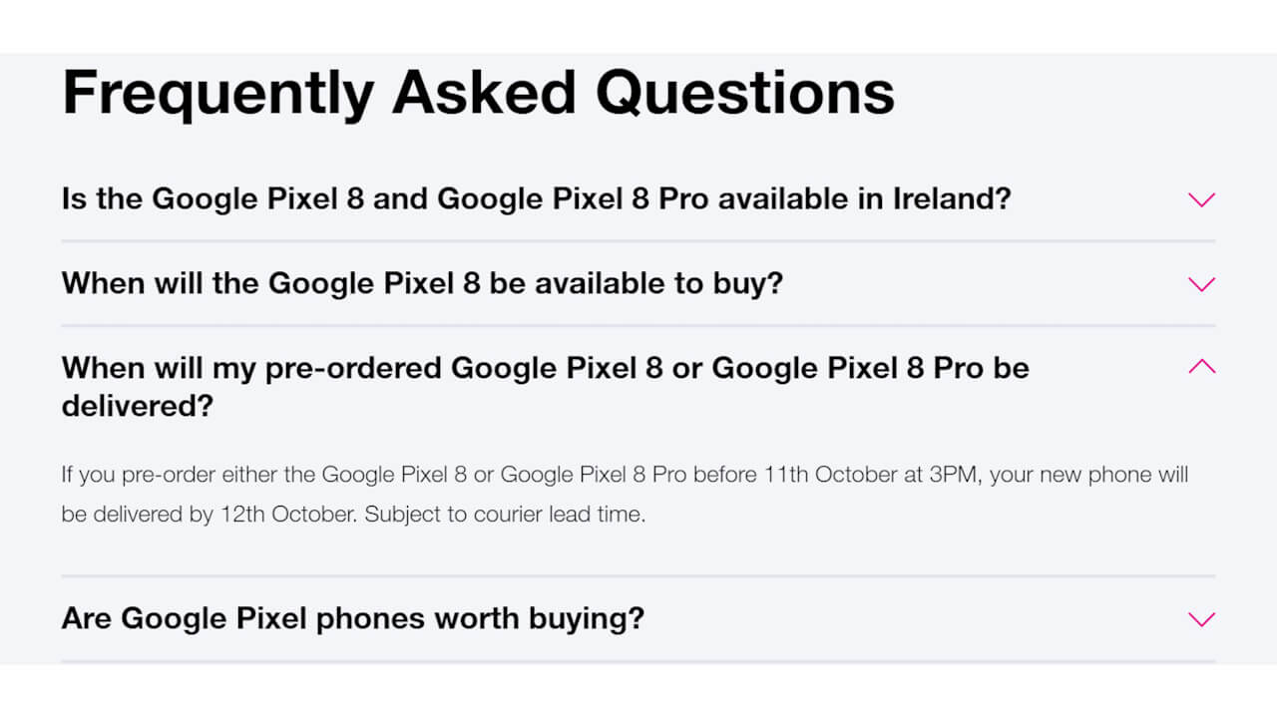The image size is (1277, 718).
Task: Select the chevron next to 'available to buy'
Action: pos(1201,284)
